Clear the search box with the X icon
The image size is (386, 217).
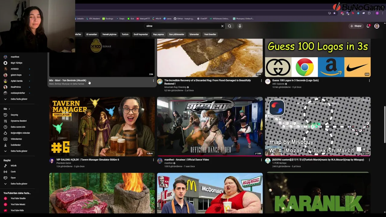223,26
